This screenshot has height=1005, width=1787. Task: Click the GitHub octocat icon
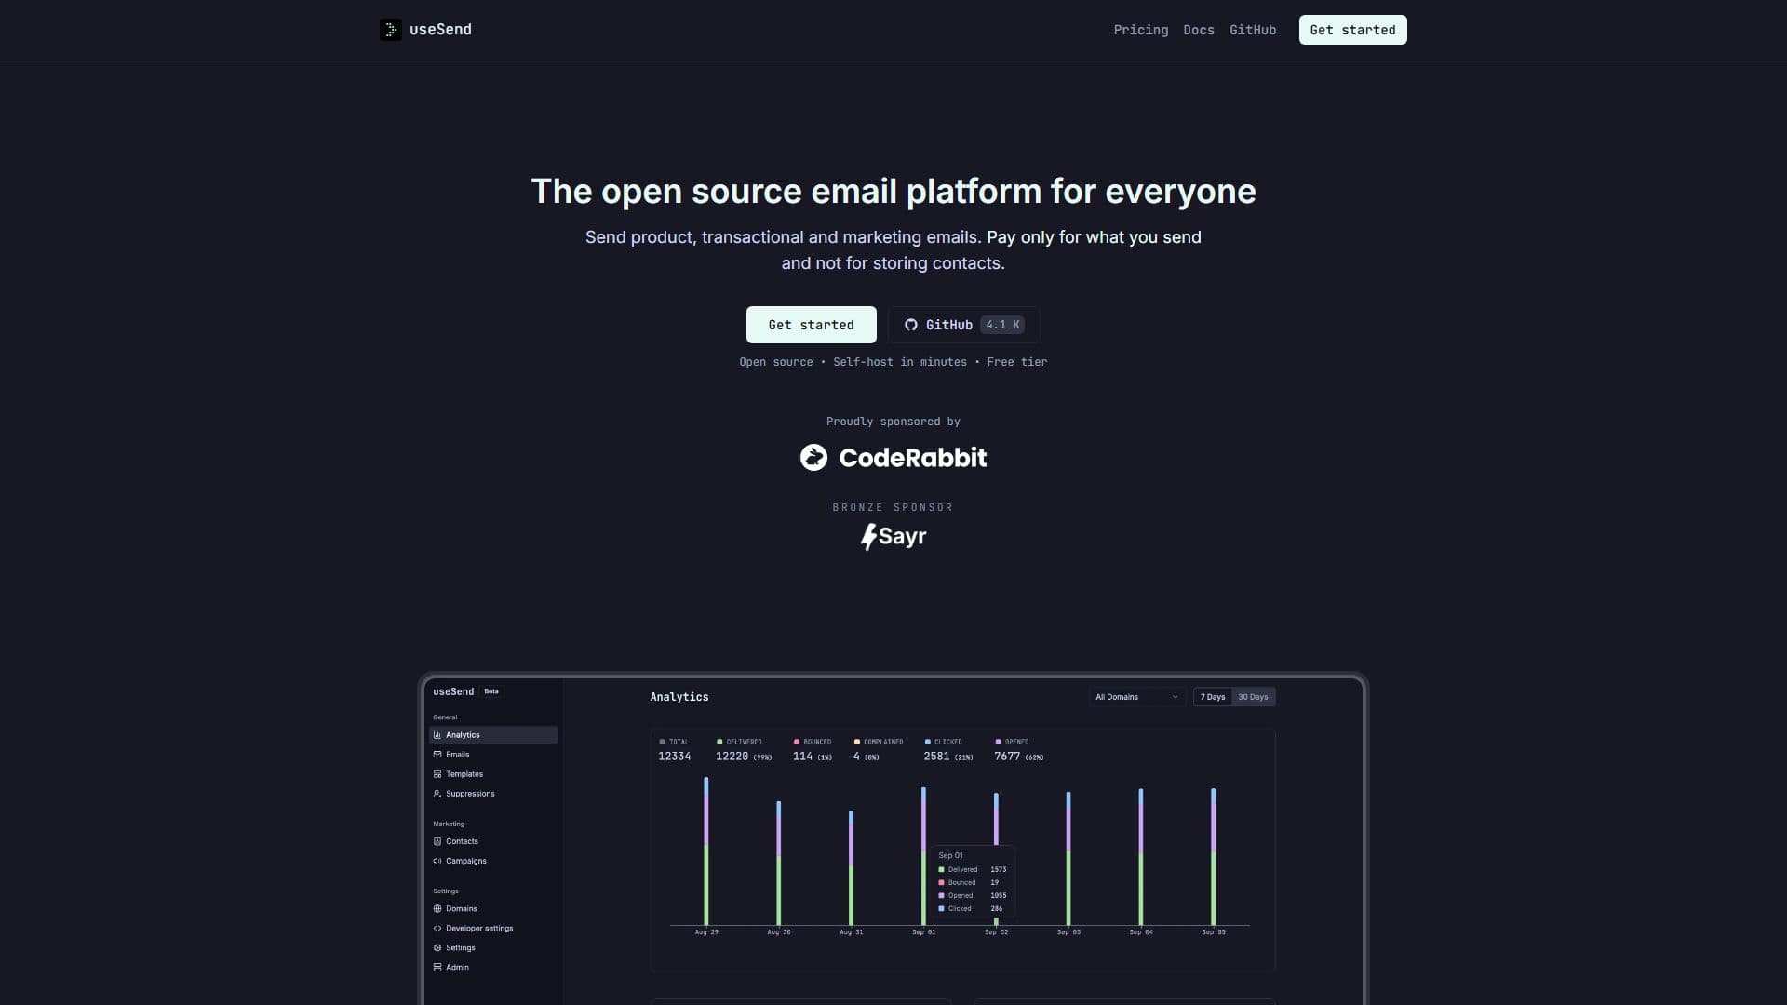(x=911, y=325)
